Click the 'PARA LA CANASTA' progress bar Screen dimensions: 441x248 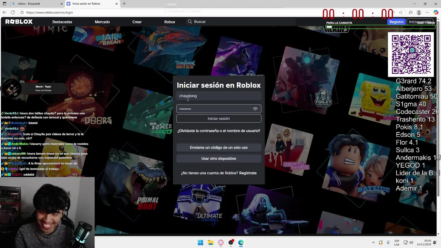(380, 27)
